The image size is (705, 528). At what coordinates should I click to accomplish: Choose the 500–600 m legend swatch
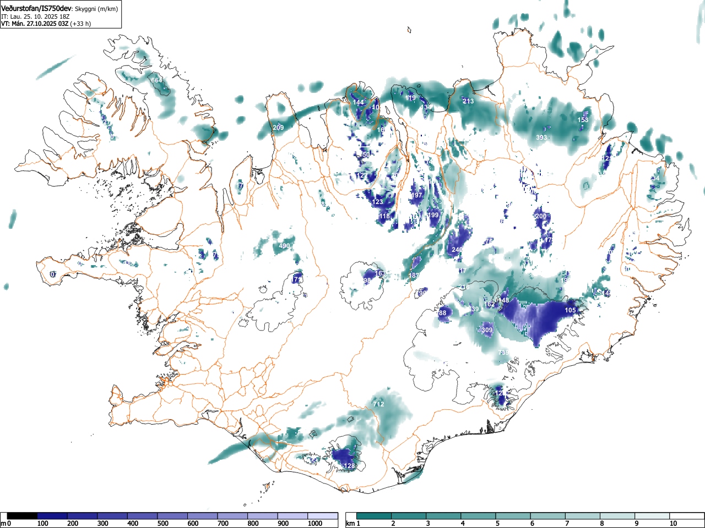pos(172,516)
